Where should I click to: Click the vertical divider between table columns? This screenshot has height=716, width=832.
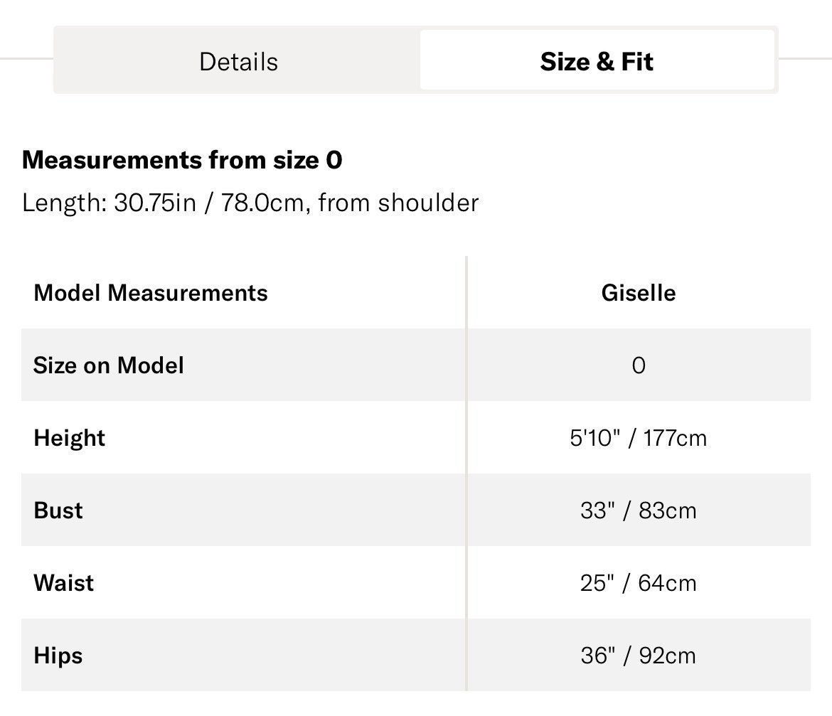pyautogui.click(x=466, y=473)
